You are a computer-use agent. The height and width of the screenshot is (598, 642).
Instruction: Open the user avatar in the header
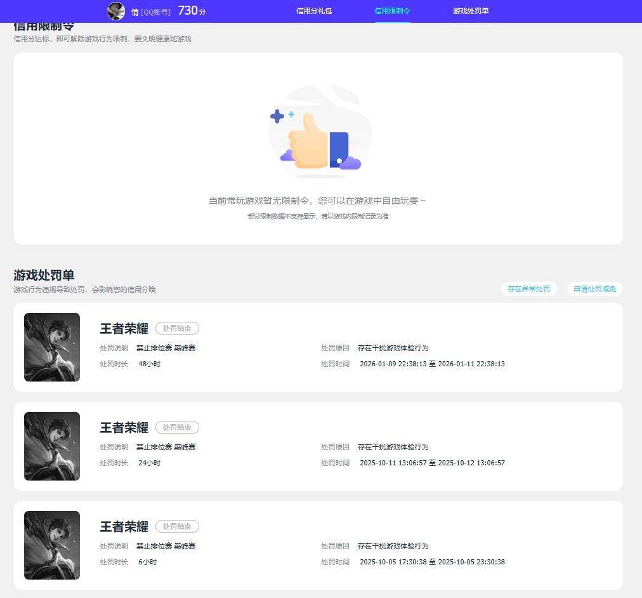click(x=116, y=11)
